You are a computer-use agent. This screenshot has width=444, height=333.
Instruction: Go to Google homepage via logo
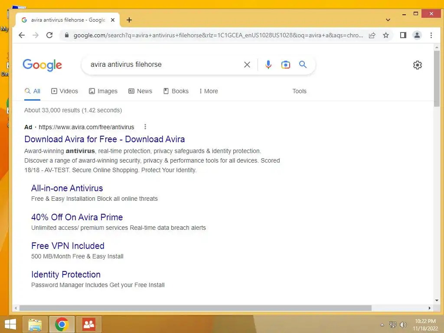click(42, 65)
